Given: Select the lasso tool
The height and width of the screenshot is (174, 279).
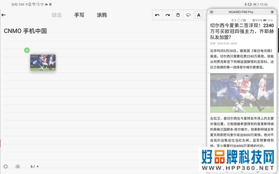Looking at the screenshot, I should coord(188,15).
